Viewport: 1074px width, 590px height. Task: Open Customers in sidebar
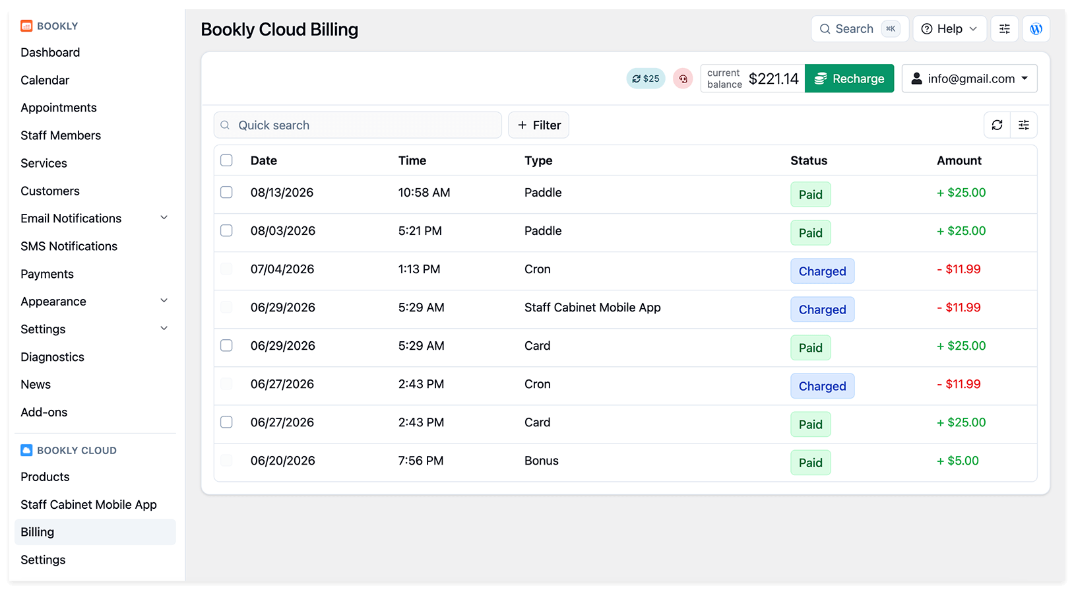point(50,191)
